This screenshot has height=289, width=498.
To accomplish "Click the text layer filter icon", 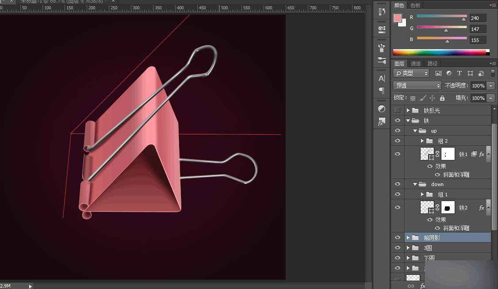I will [x=459, y=73].
